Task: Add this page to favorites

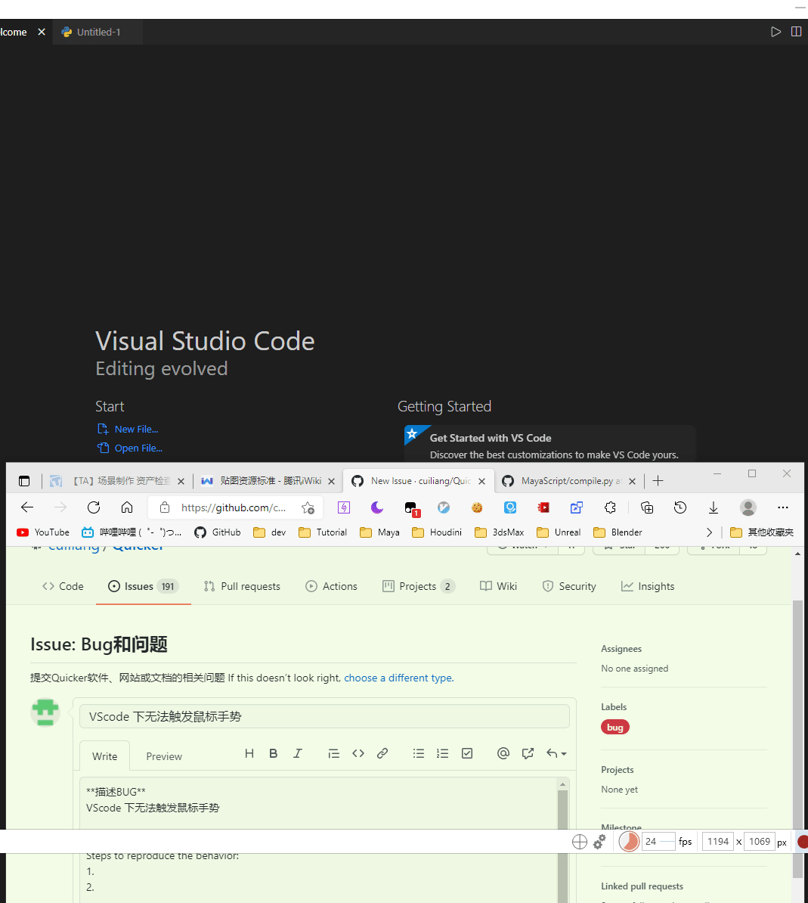Action: coord(308,508)
